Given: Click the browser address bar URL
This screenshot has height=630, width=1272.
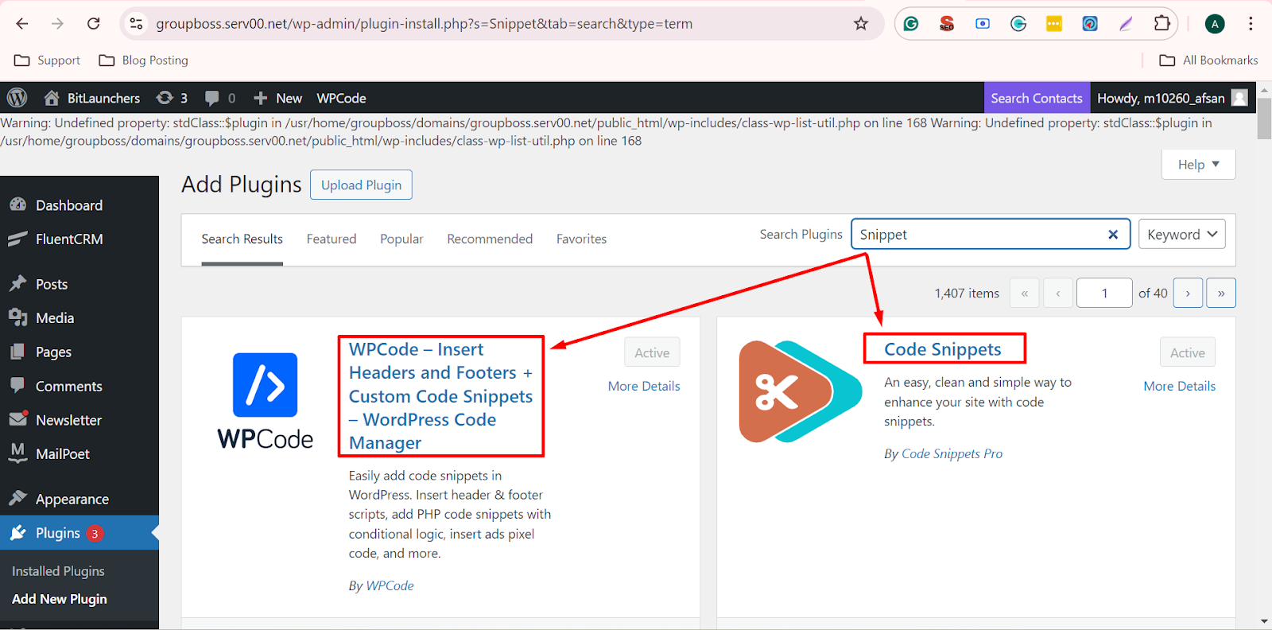Looking at the screenshot, I should (x=424, y=24).
